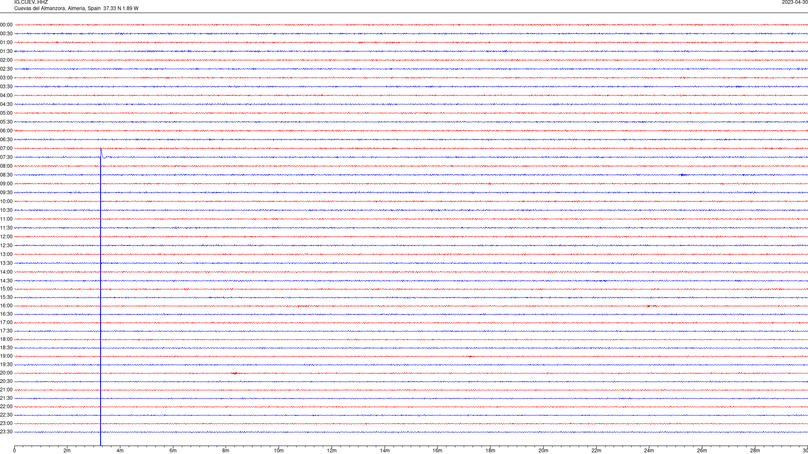Viewport: 808px width, 454px height.
Task: Select the 07:00 trace time label
Action: click(x=6, y=148)
